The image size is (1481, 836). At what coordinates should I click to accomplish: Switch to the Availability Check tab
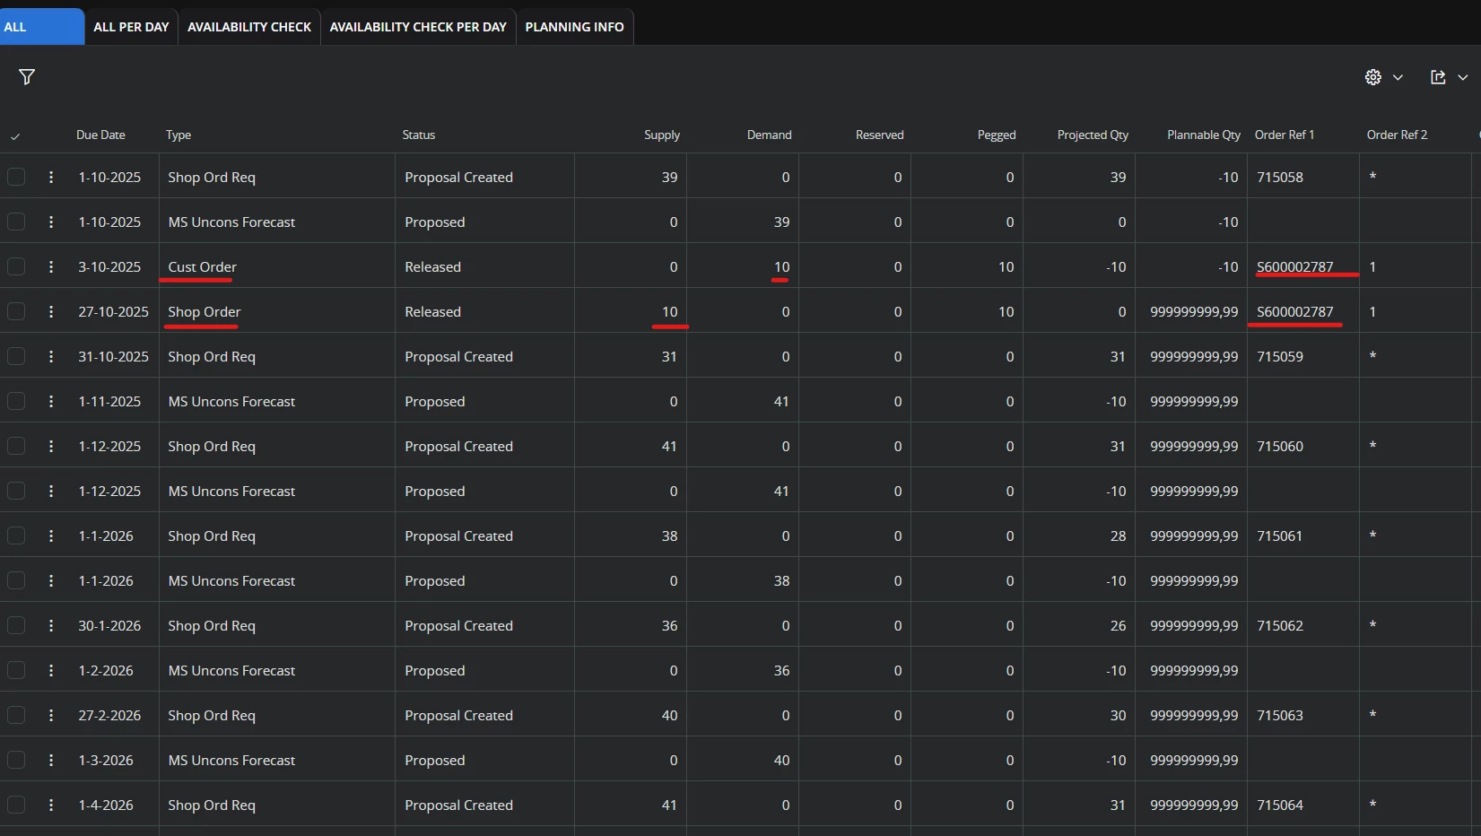coord(249,27)
